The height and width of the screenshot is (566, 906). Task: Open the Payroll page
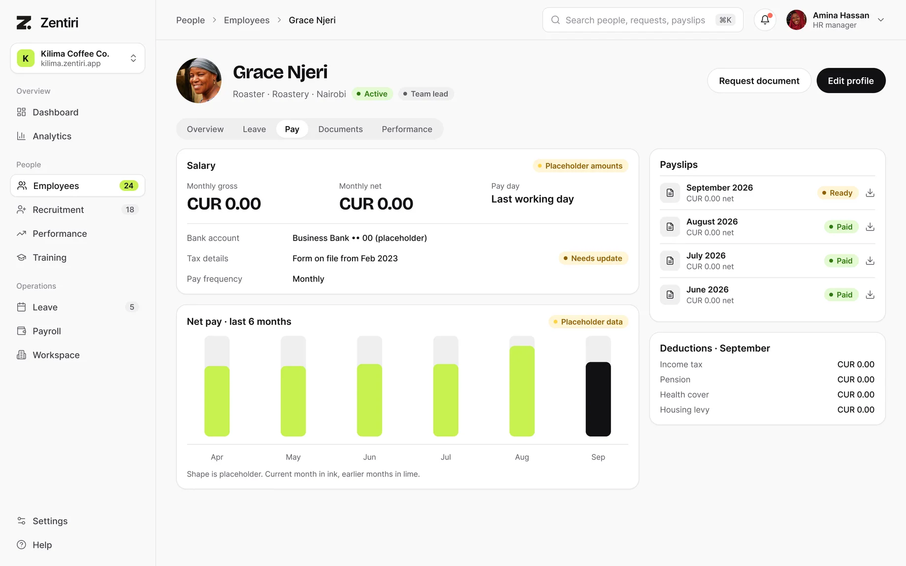point(78,331)
